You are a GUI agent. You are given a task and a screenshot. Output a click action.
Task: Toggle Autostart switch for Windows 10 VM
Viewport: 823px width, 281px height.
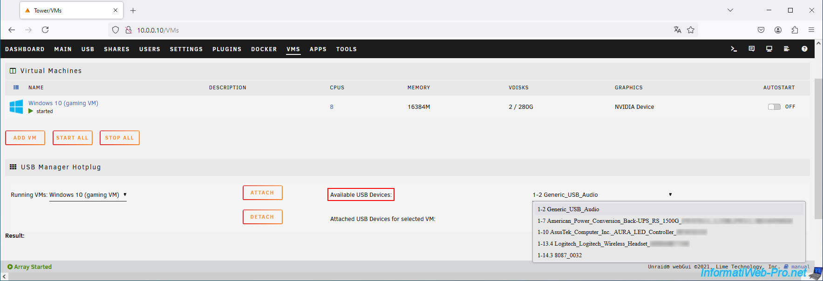[x=774, y=107]
